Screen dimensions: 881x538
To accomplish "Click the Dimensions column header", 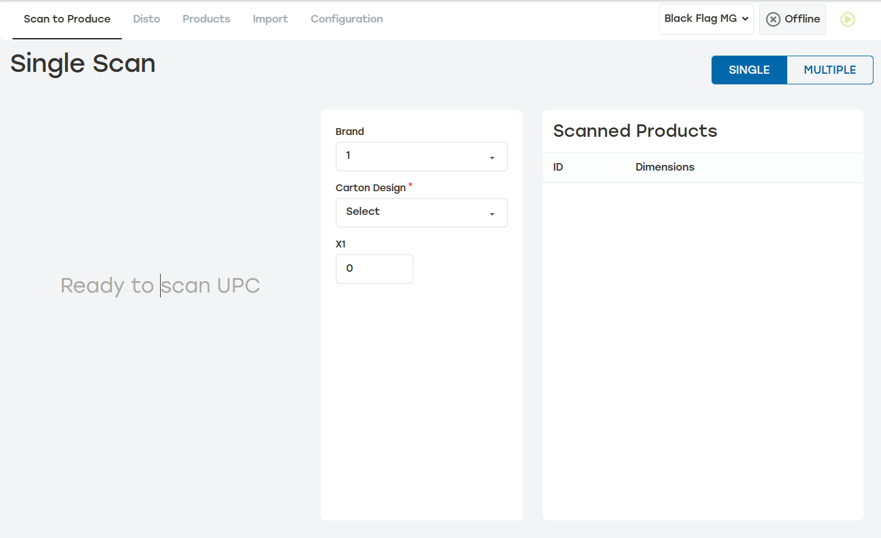I will pyautogui.click(x=665, y=167).
